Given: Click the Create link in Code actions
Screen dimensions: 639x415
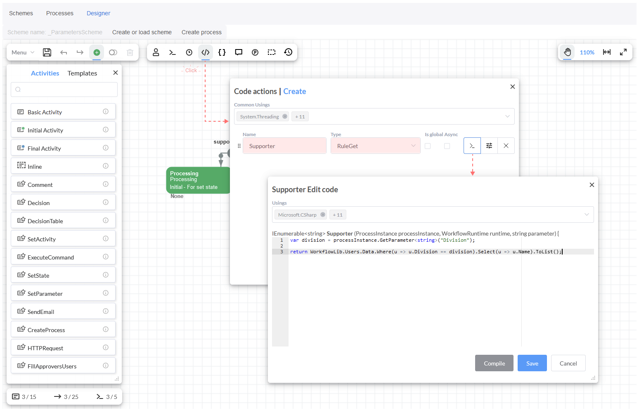Looking at the screenshot, I should tap(295, 91).
